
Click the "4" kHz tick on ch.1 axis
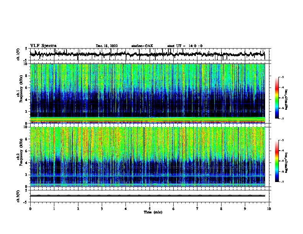[x=27, y=100]
